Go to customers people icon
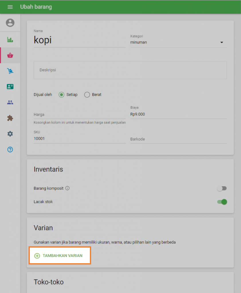The width and height of the screenshot is (241, 293). coord(10,102)
